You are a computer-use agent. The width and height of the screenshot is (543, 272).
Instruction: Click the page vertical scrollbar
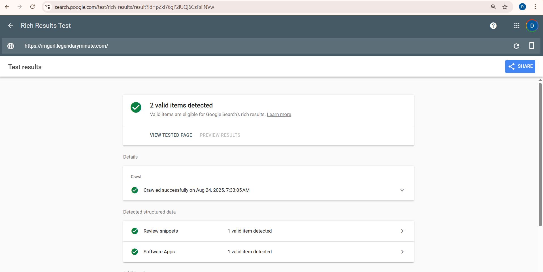click(x=540, y=155)
